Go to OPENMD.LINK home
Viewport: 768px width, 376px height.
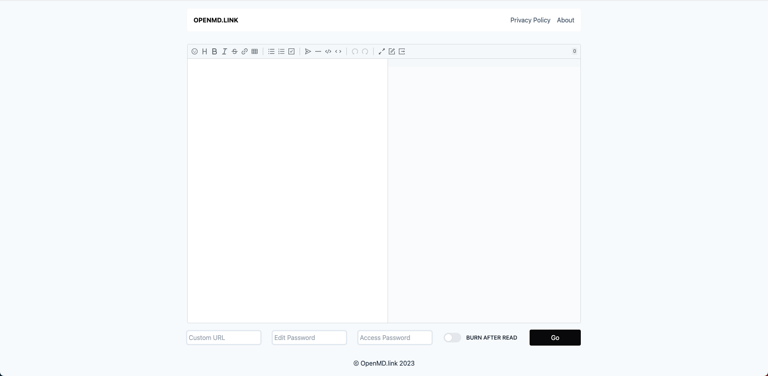coord(216,20)
